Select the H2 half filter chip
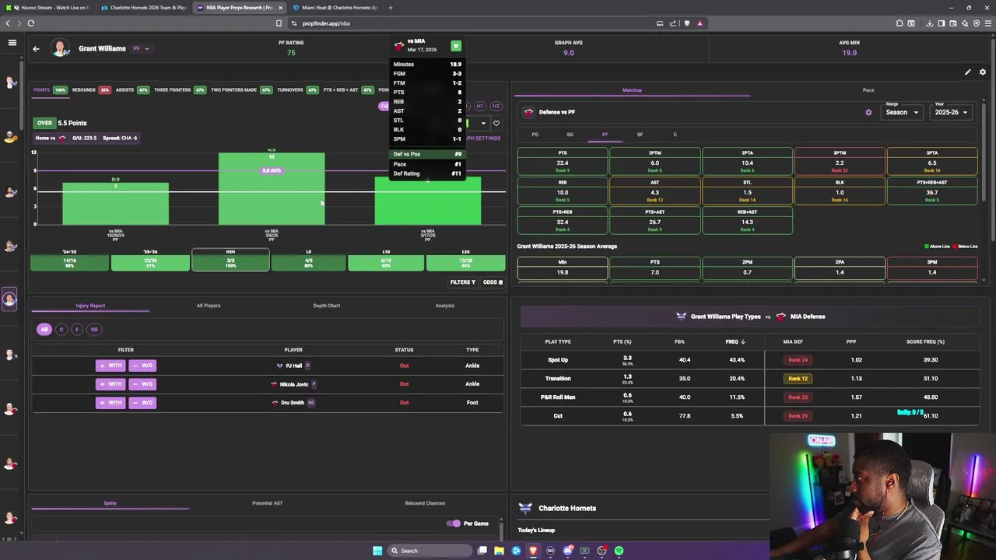 tap(496, 106)
